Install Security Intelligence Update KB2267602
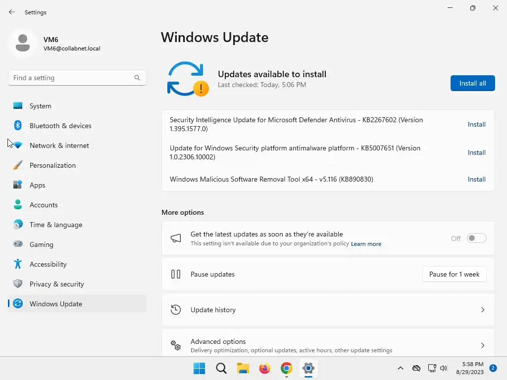The image size is (507, 380). pos(477,124)
